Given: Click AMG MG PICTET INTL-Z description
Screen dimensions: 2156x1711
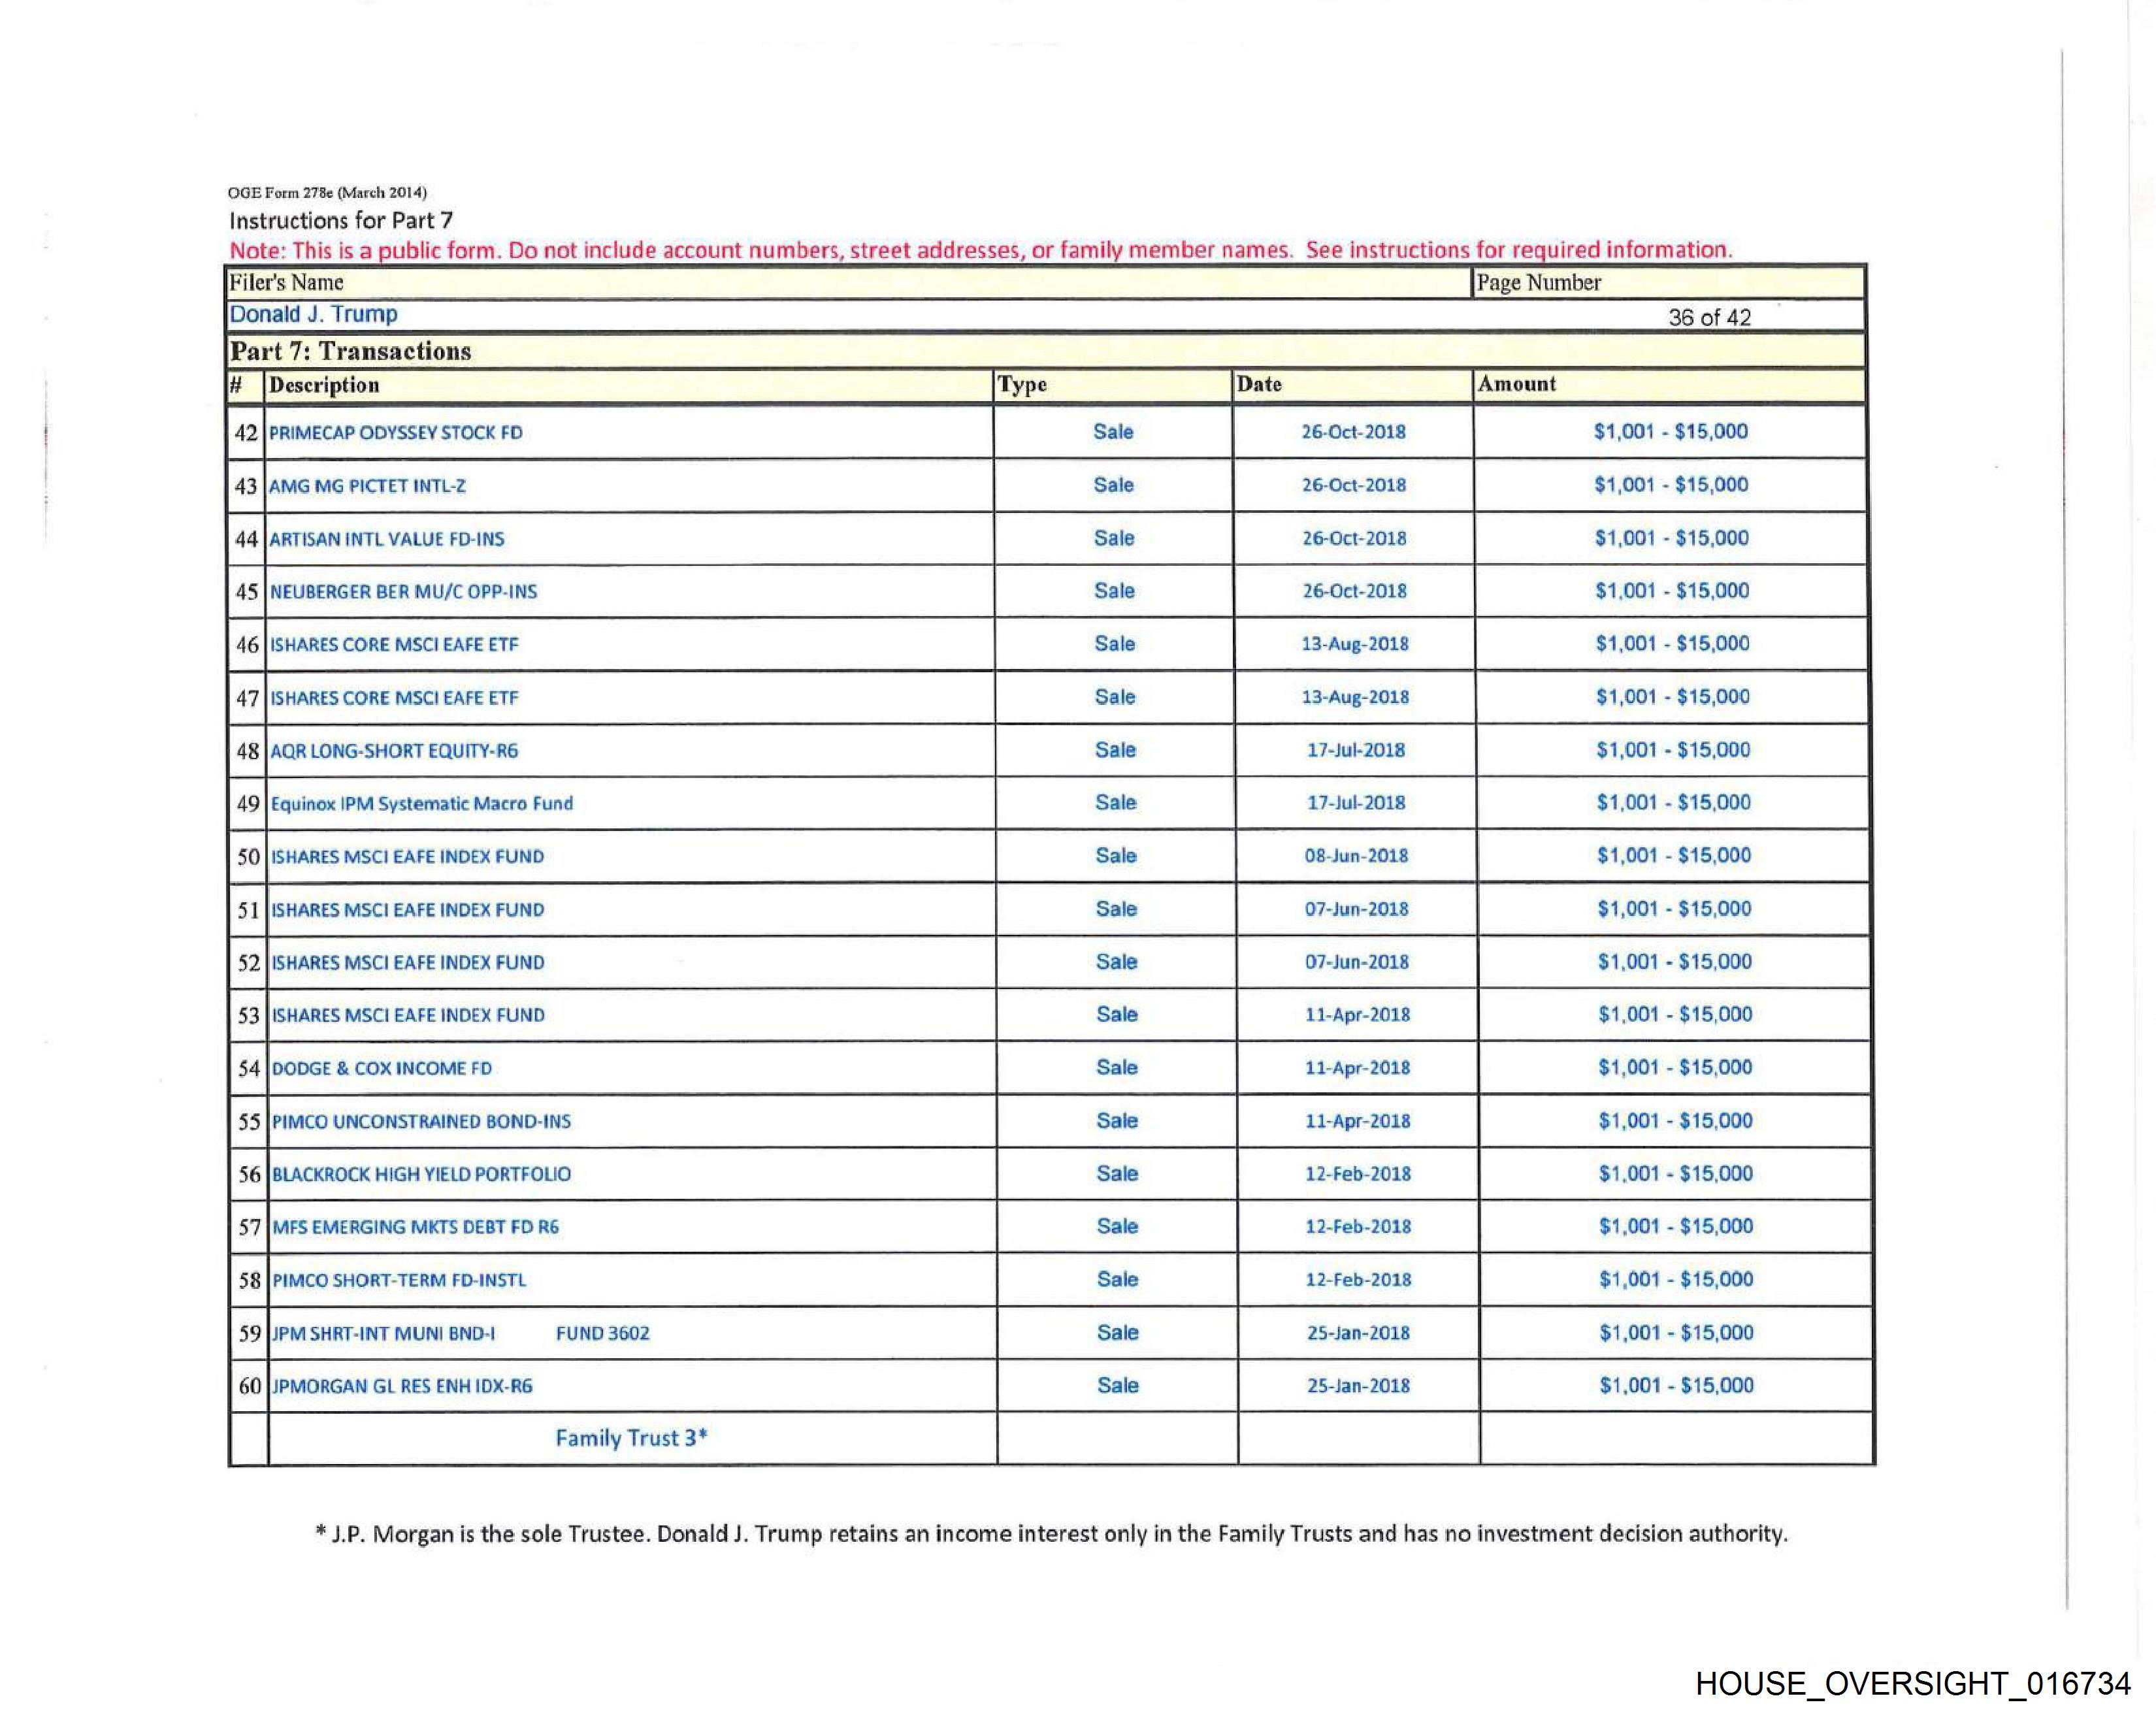Looking at the screenshot, I should [367, 486].
